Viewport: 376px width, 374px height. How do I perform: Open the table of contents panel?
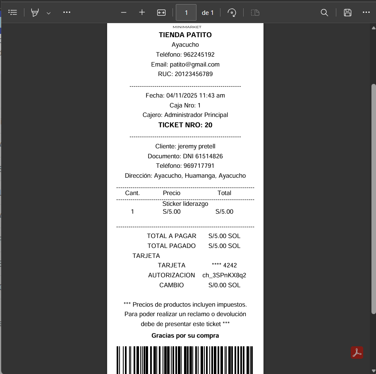pyautogui.click(x=13, y=12)
